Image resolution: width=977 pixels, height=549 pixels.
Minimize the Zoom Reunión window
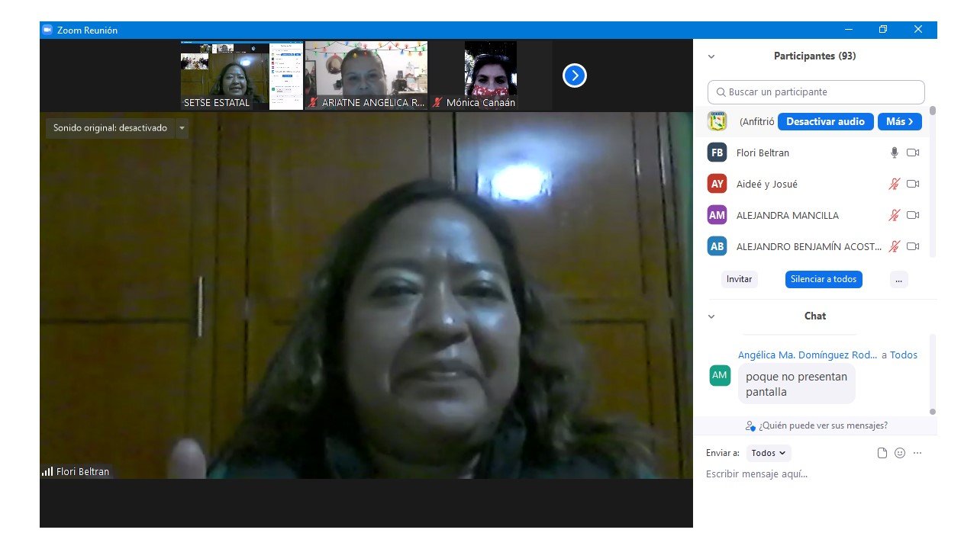pyautogui.click(x=849, y=30)
